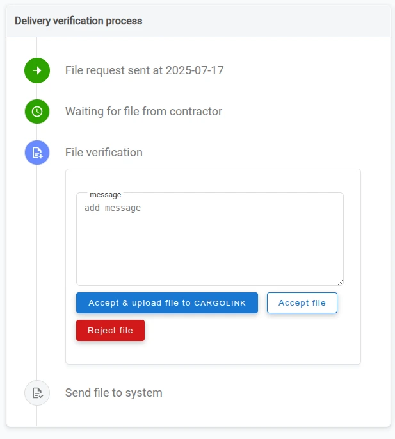Focus the add message text area
This screenshot has width=395, height=439.
coord(210,239)
